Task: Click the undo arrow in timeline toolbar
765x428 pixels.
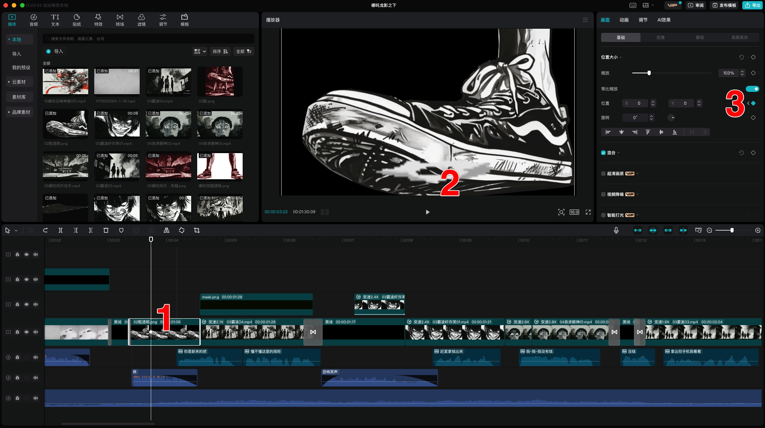Action: (x=30, y=230)
